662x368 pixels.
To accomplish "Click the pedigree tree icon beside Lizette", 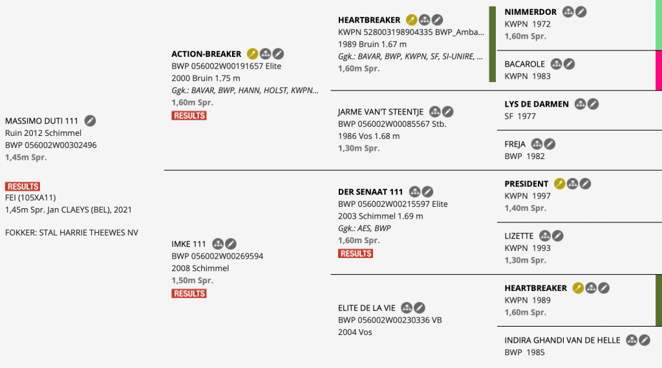I will click(545, 236).
